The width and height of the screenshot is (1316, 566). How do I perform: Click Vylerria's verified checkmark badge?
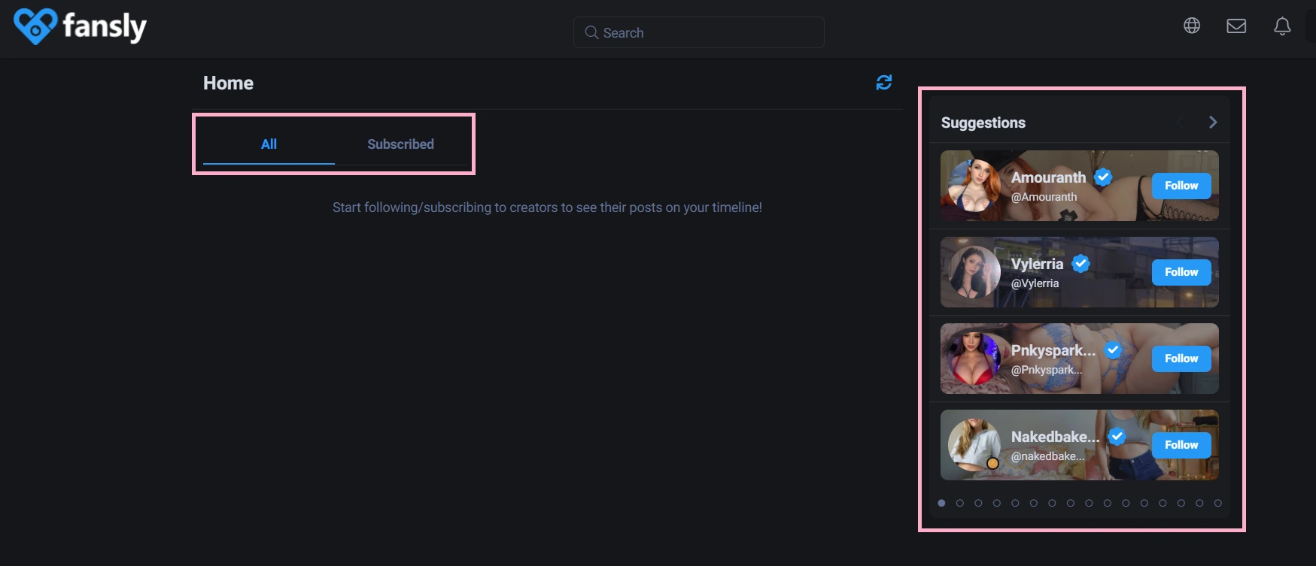coord(1080,264)
